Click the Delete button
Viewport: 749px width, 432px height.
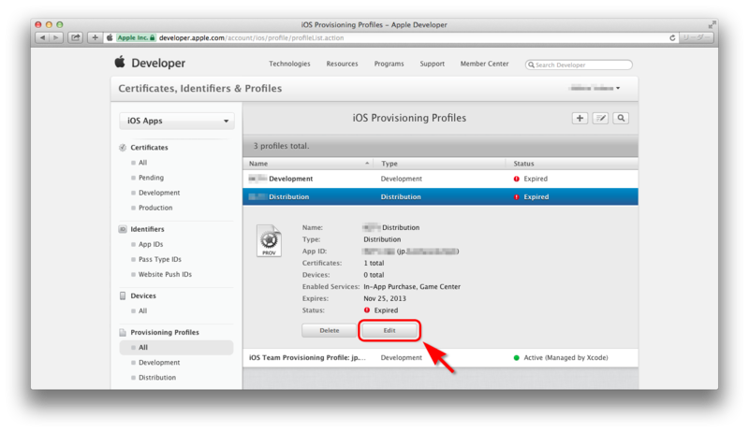(330, 330)
